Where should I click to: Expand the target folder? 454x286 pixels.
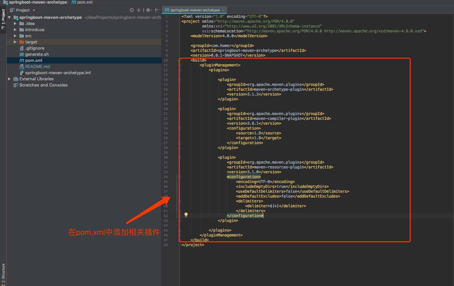coord(15,42)
